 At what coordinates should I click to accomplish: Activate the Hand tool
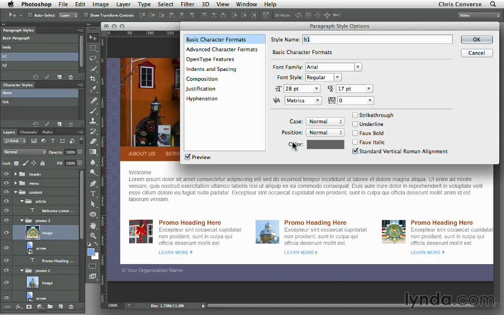tap(93, 225)
